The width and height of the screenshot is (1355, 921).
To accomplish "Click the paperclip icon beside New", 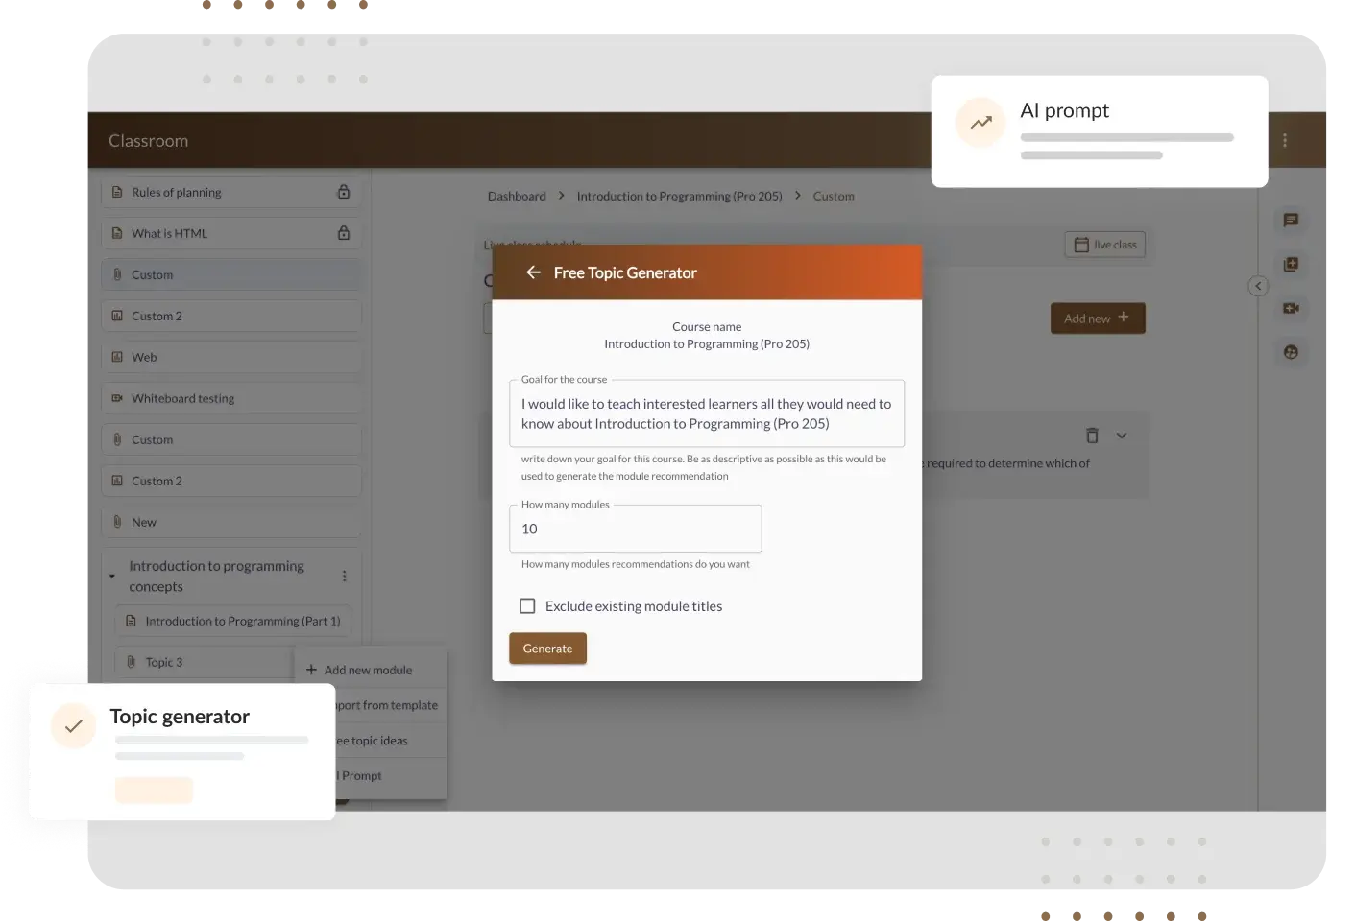I will (117, 522).
